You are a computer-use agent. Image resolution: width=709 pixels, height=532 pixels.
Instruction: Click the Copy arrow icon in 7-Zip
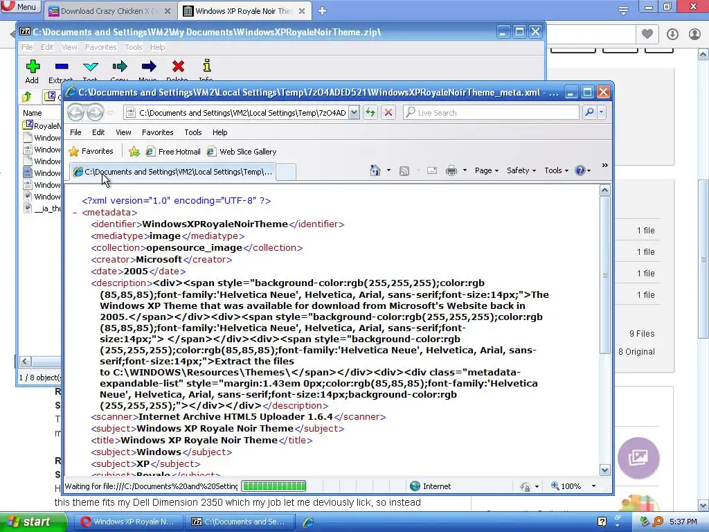coord(119,67)
